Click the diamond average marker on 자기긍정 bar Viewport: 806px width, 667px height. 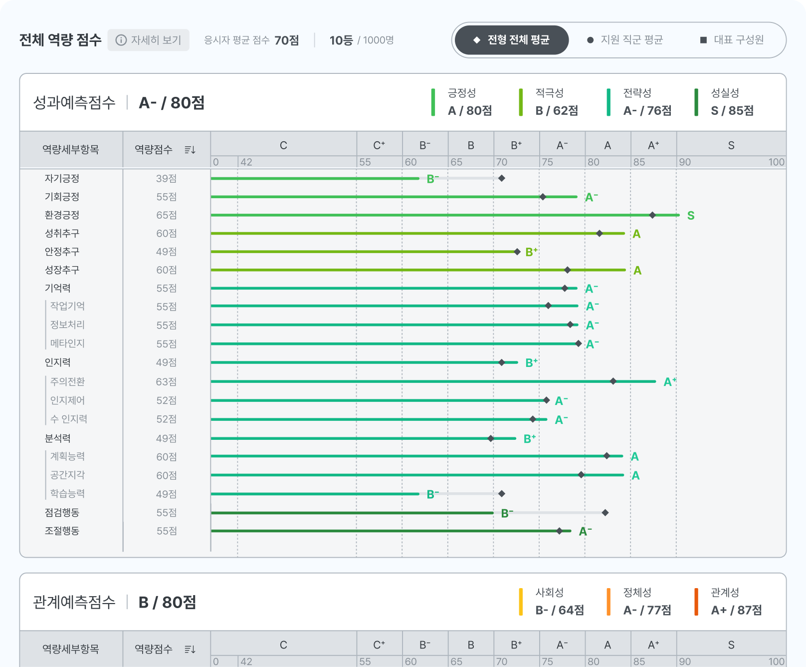point(502,178)
